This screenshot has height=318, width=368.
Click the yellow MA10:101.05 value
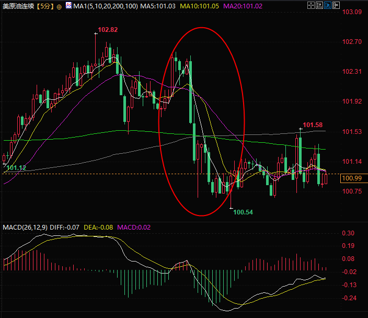tap(199, 6)
